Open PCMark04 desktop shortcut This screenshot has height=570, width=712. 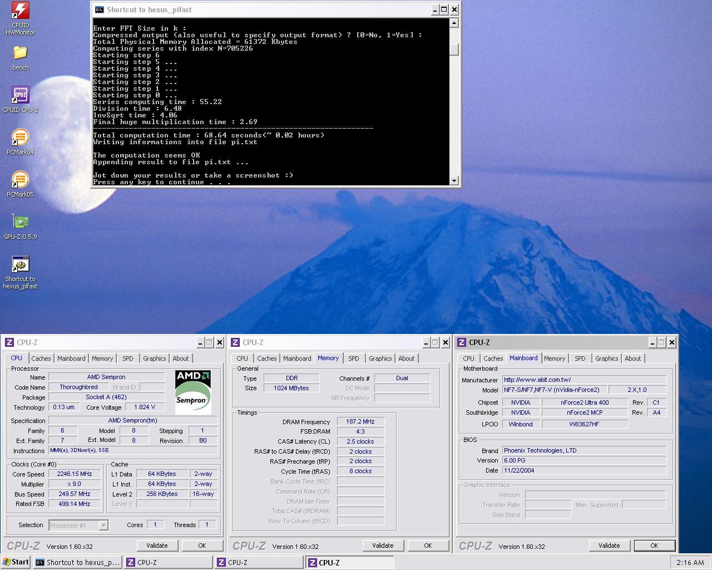click(x=20, y=142)
